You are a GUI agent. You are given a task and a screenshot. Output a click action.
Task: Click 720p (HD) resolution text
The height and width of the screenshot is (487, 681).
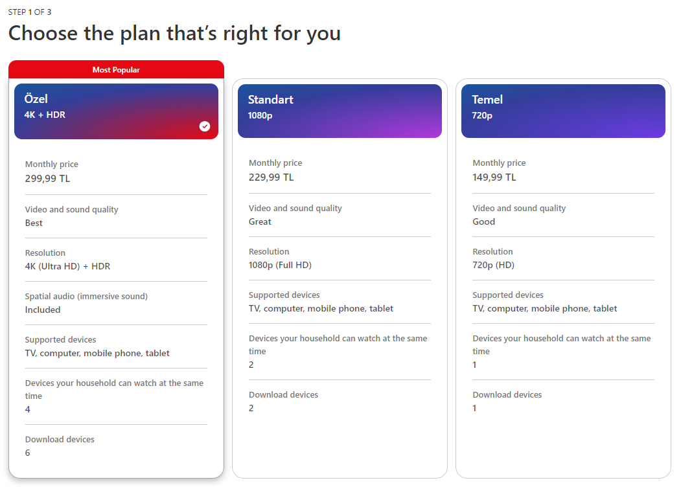click(493, 265)
